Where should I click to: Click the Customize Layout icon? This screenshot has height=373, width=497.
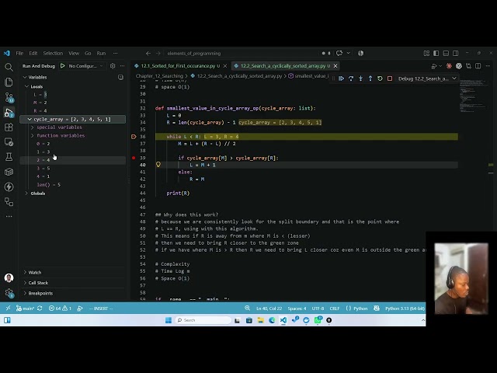[426, 54]
